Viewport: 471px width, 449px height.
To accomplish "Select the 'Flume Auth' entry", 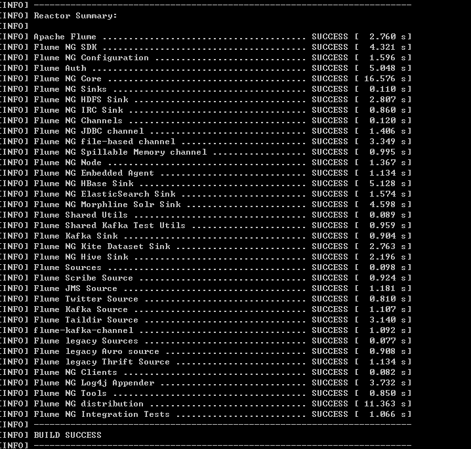I will click(x=206, y=68).
